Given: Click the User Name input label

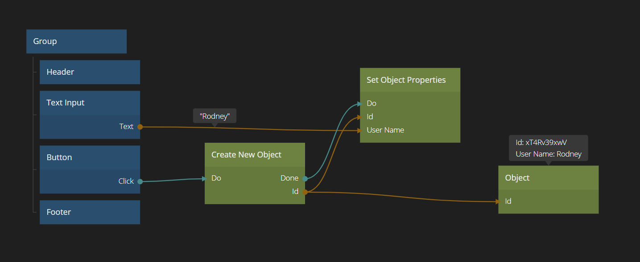Looking at the screenshot, I should point(385,130).
